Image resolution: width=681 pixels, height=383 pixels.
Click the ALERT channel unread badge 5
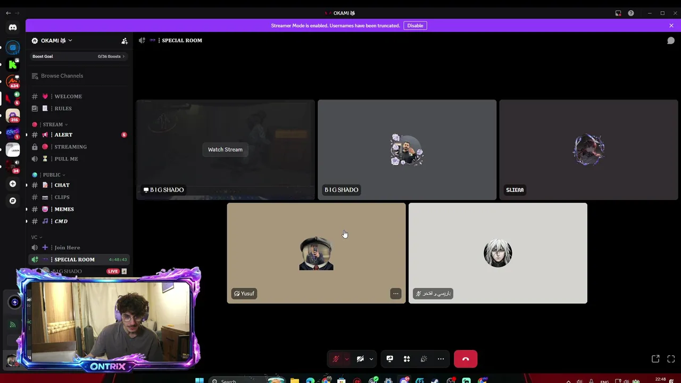[x=124, y=135]
